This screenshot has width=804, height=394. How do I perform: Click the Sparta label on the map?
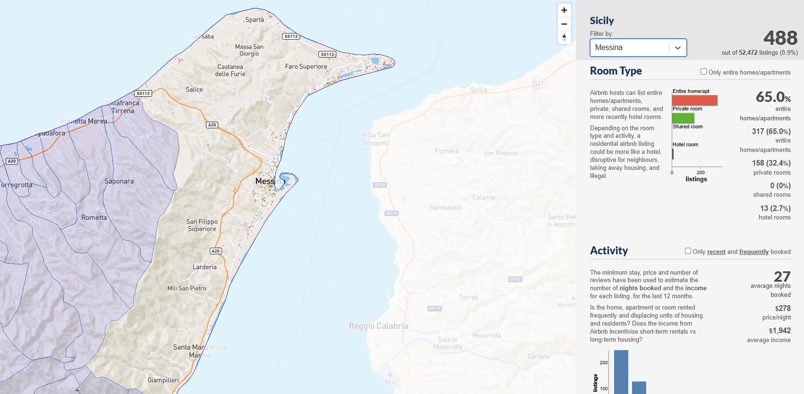click(x=255, y=20)
